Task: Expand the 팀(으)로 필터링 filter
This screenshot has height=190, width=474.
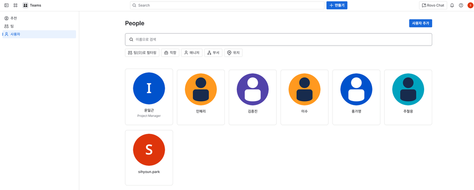Action: coord(142,53)
